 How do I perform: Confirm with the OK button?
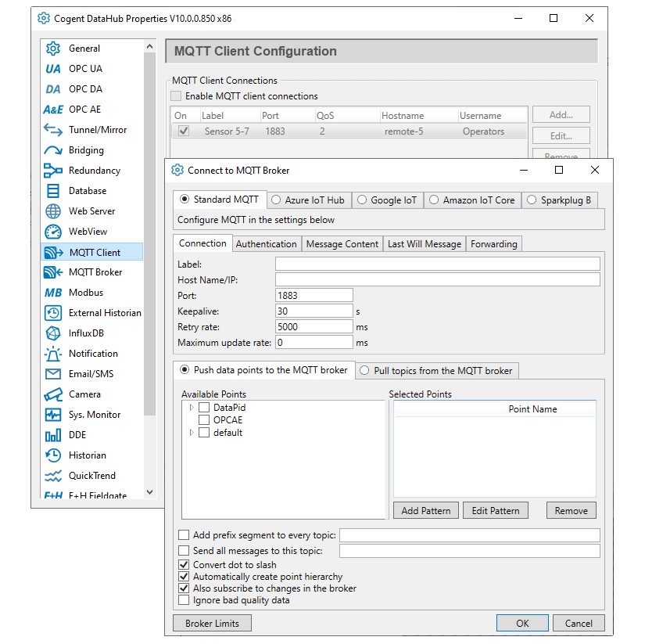(522, 624)
